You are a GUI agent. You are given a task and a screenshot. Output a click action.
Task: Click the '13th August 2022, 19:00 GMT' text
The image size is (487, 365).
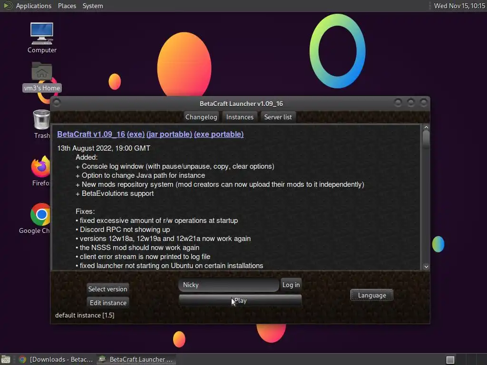click(x=104, y=148)
